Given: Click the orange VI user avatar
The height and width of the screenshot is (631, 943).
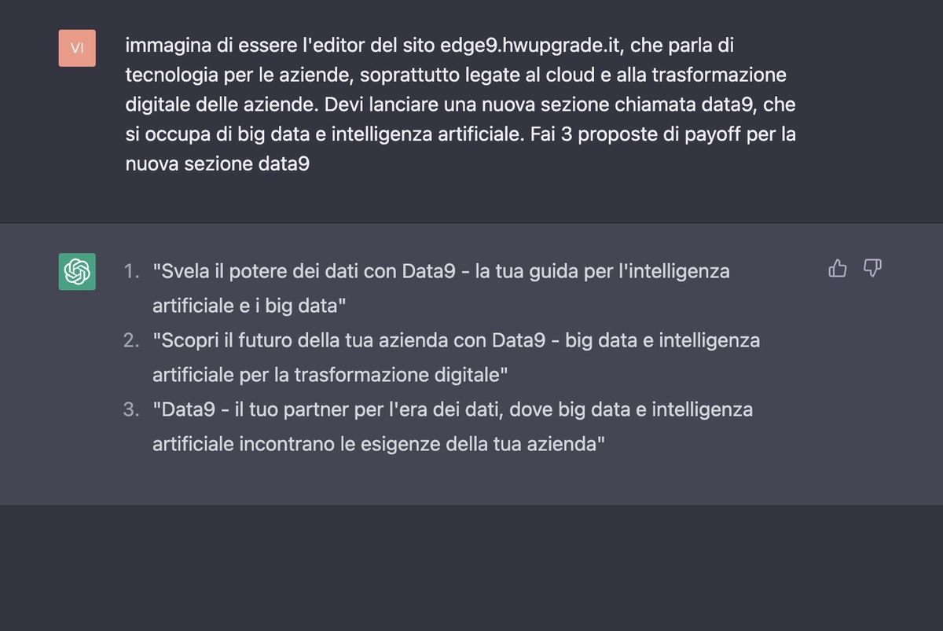Looking at the screenshot, I should [x=77, y=48].
